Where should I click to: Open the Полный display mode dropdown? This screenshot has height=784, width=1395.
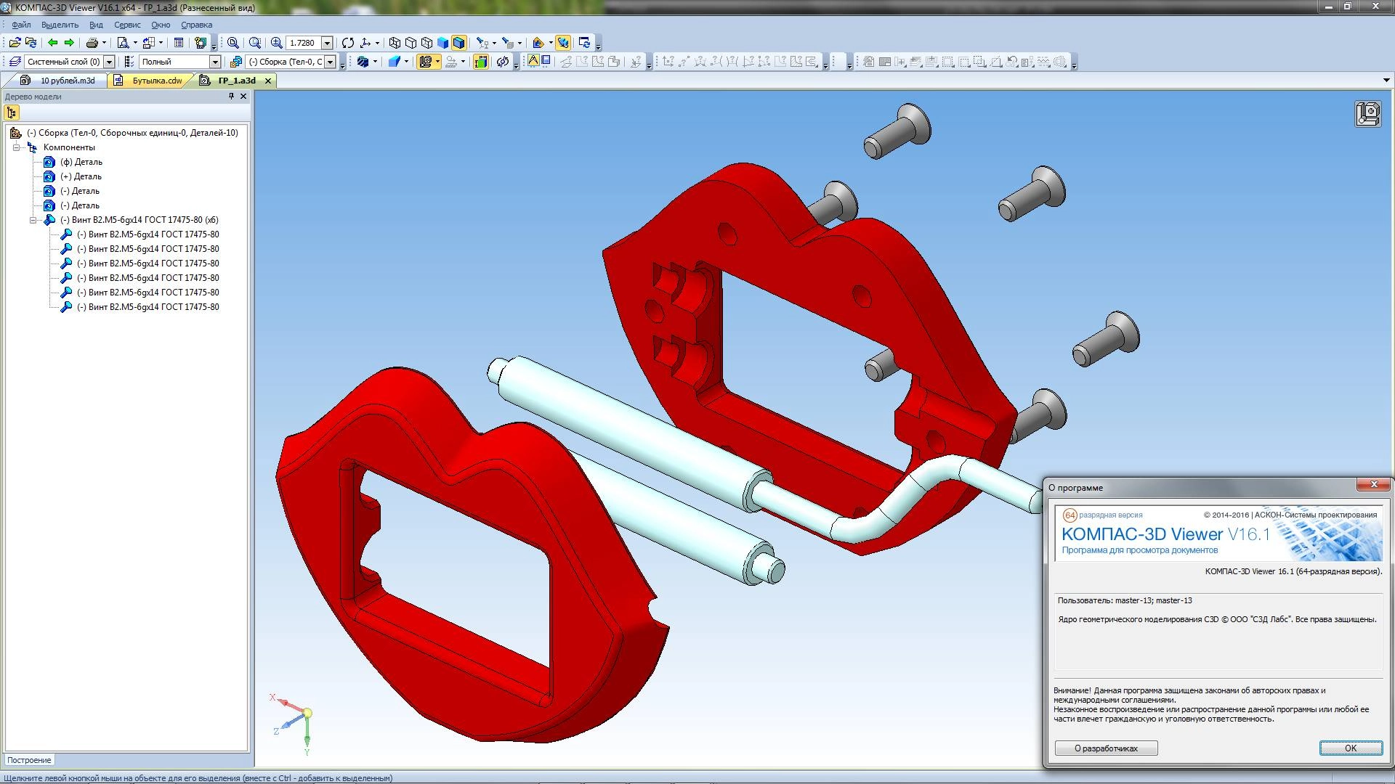tap(215, 62)
